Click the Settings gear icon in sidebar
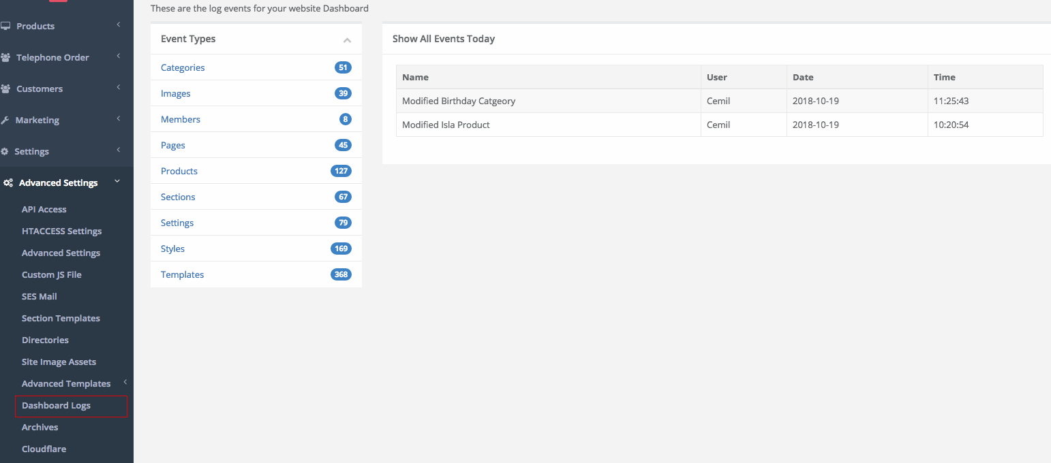The image size is (1051, 463). point(5,151)
